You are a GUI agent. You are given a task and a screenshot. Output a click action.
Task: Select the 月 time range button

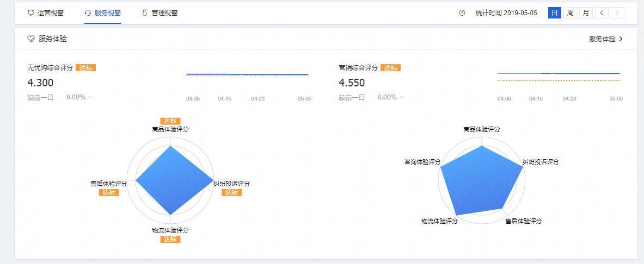tap(586, 12)
